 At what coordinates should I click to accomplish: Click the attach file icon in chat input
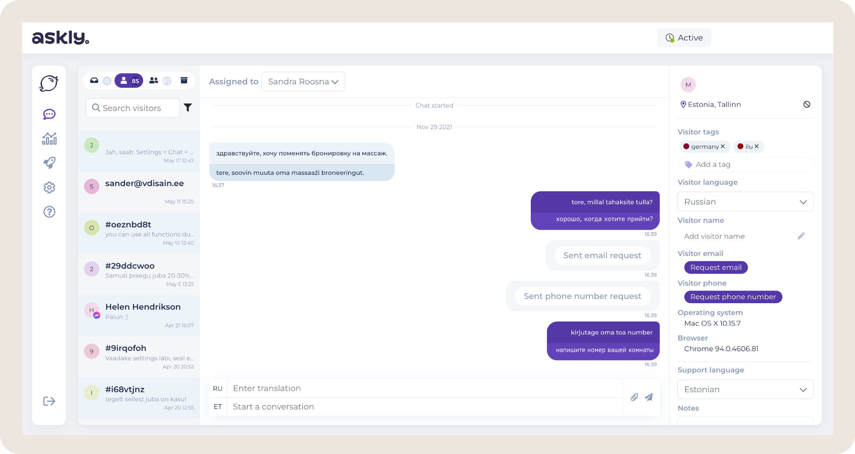click(x=634, y=397)
